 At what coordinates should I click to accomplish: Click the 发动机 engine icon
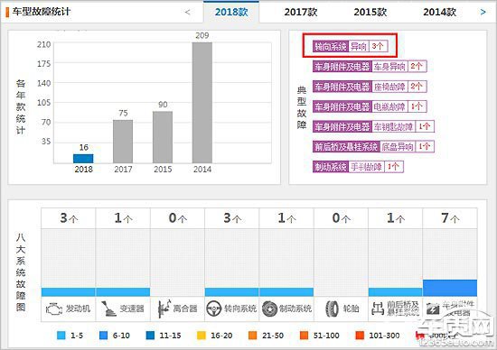click(x=54, y=309)
